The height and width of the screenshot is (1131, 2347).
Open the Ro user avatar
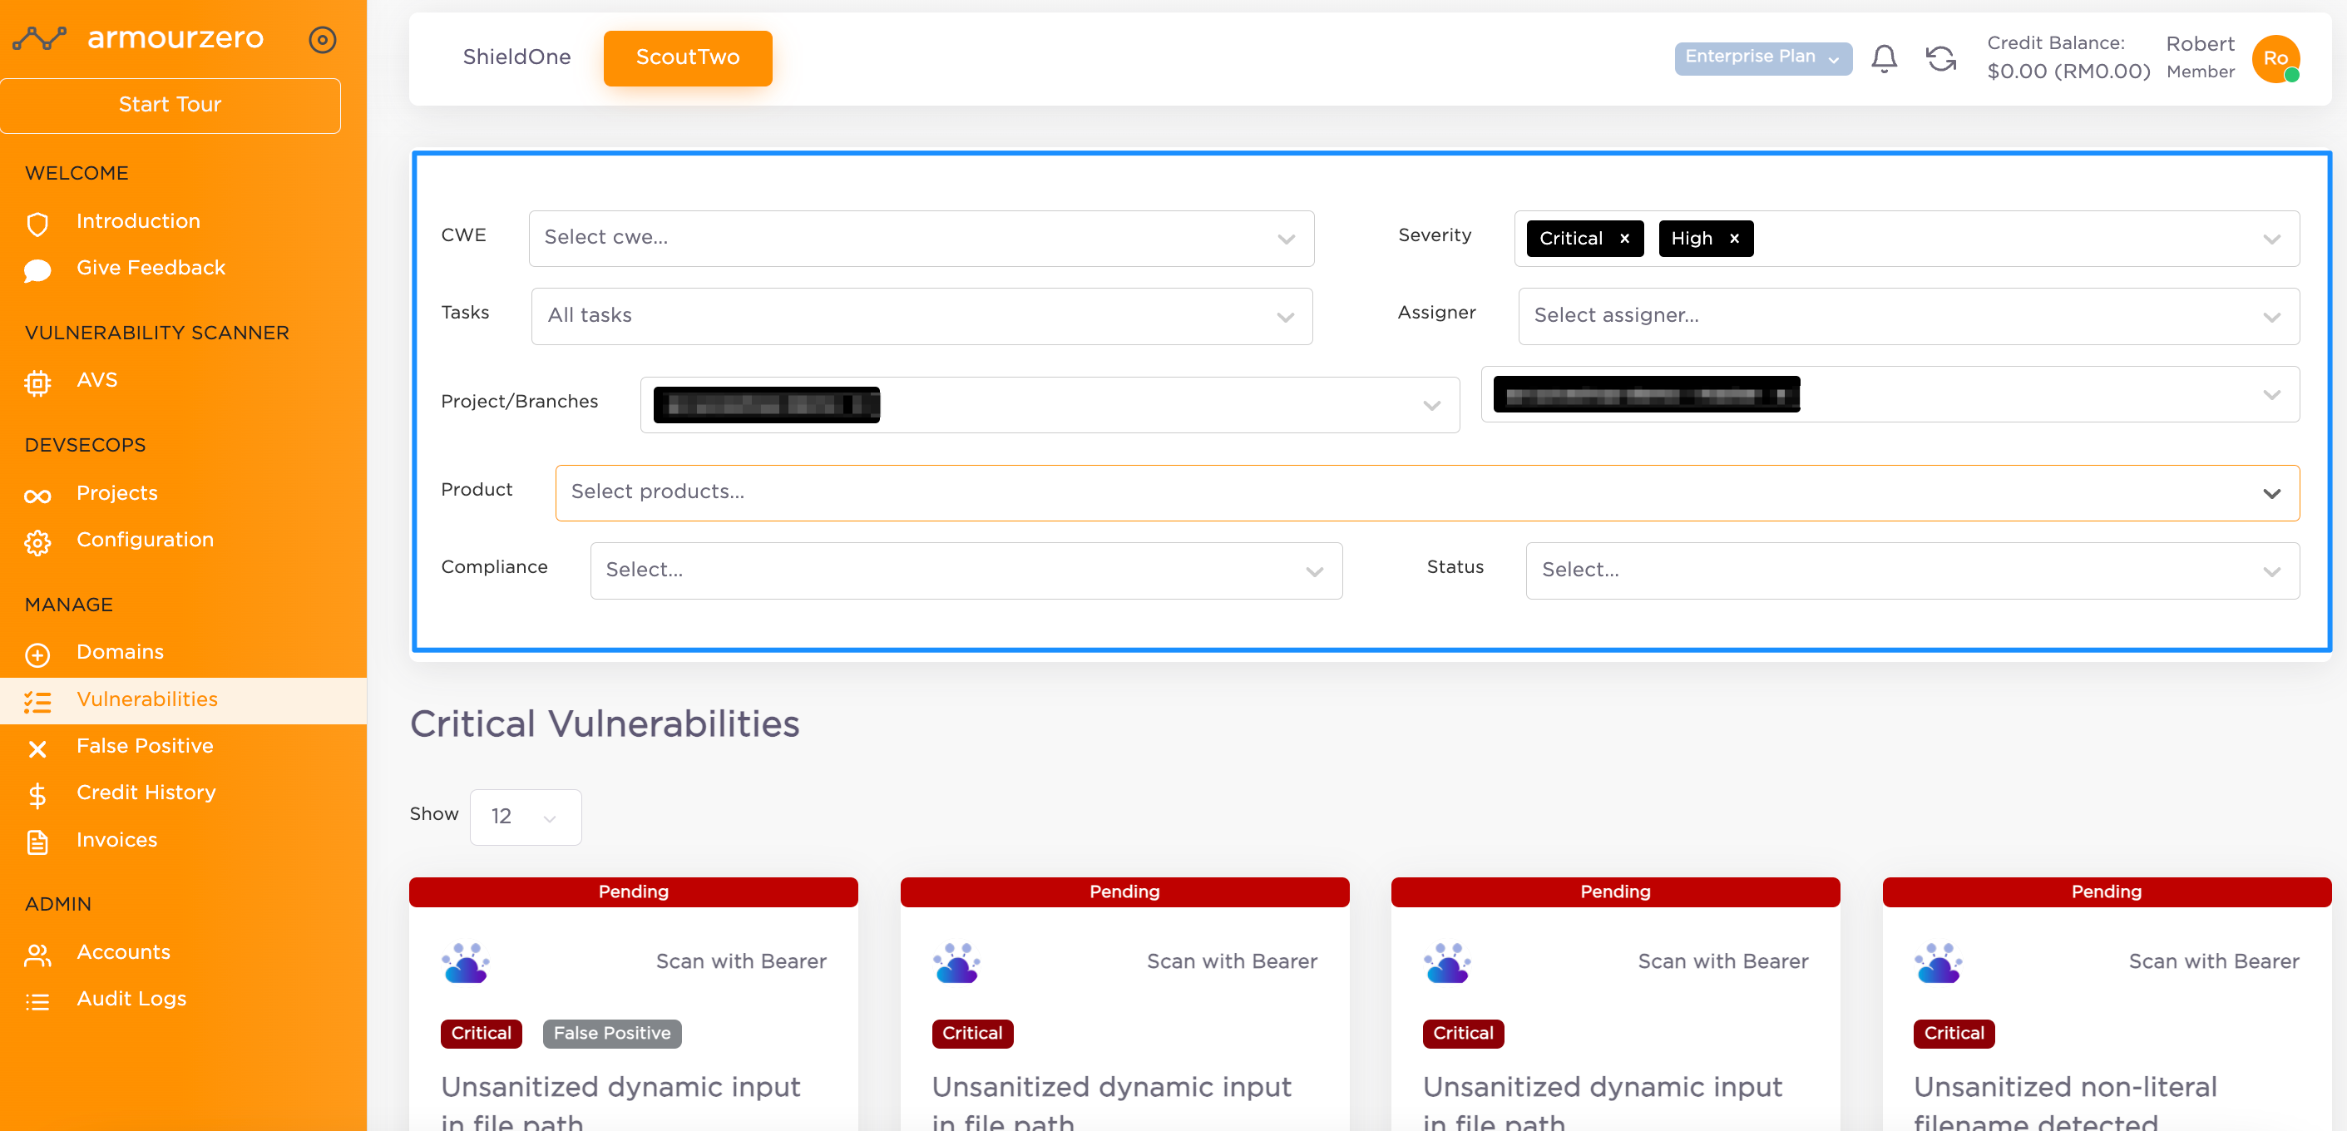coord(2275,58)
